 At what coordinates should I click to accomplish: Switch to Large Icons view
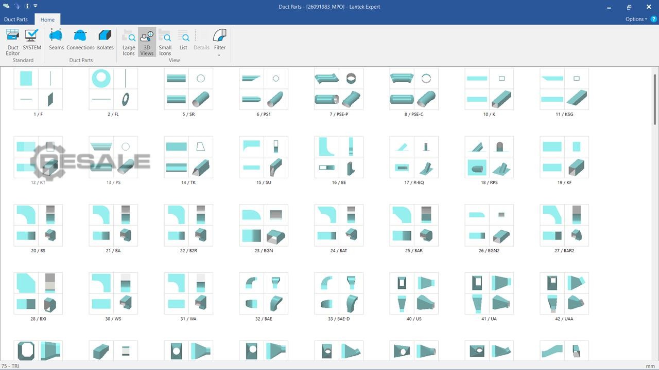[129, 42]
